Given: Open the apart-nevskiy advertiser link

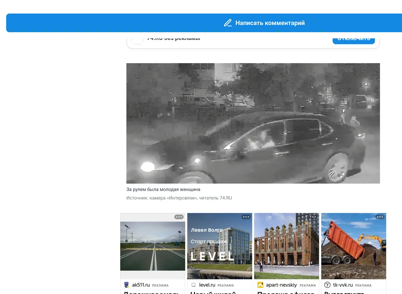Looking at the screenshot, I should pyautogui.click(x=281, y=285).
